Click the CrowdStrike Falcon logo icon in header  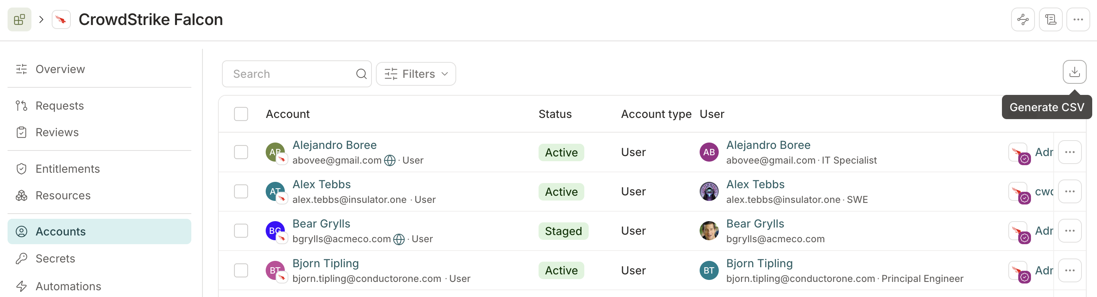point(61,19)
